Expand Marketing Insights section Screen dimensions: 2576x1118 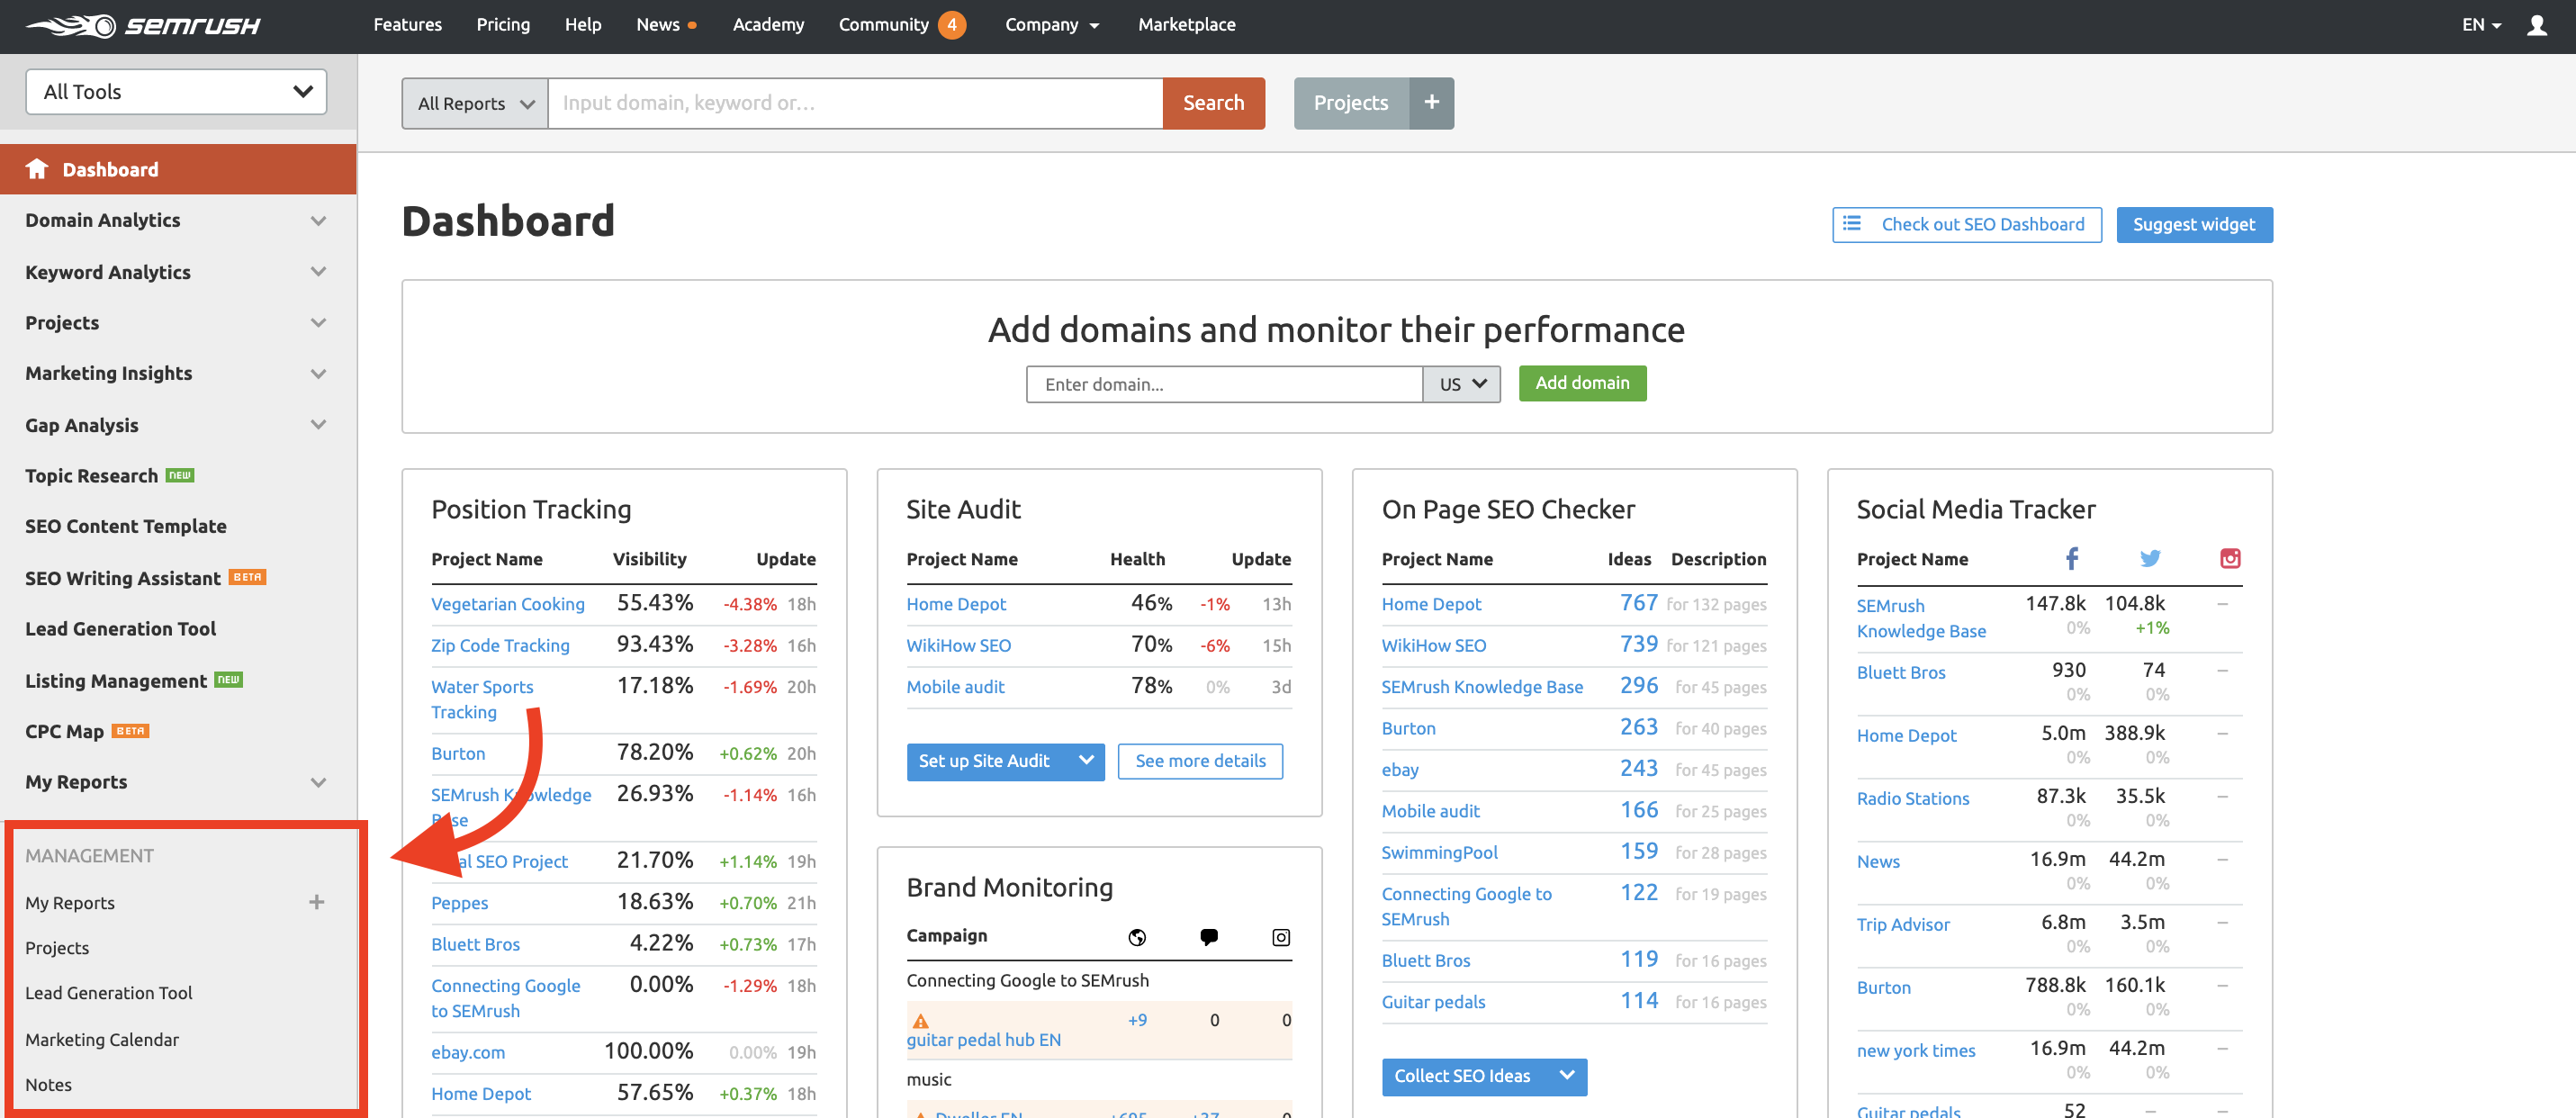318,374
